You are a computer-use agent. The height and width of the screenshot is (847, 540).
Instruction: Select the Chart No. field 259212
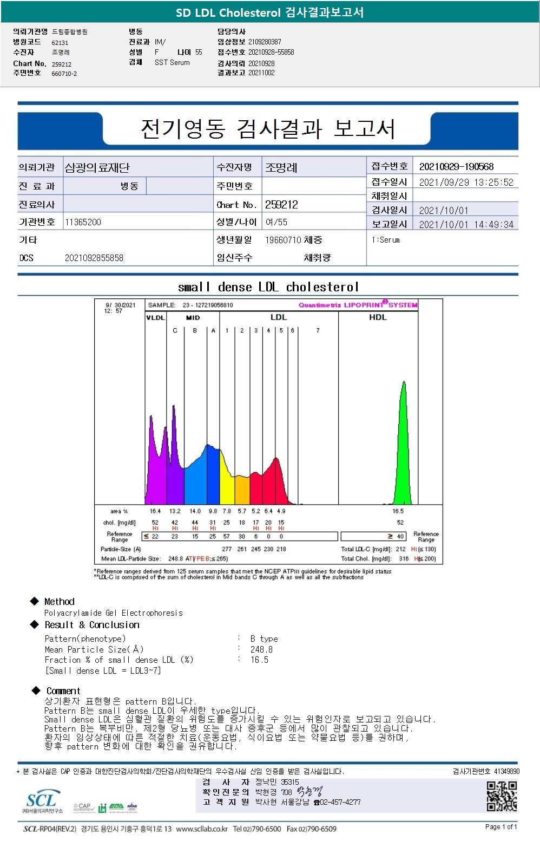[x=281, y=205]
